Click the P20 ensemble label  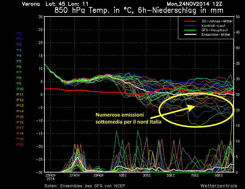(x=20, y=145)
